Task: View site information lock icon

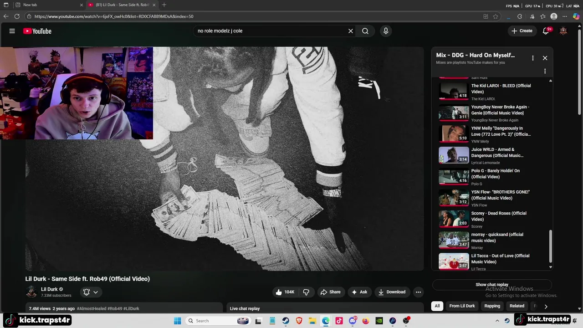Action: (x=29, y=16)
